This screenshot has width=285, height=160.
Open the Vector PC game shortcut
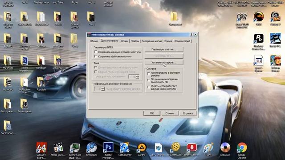pos(275,39)
